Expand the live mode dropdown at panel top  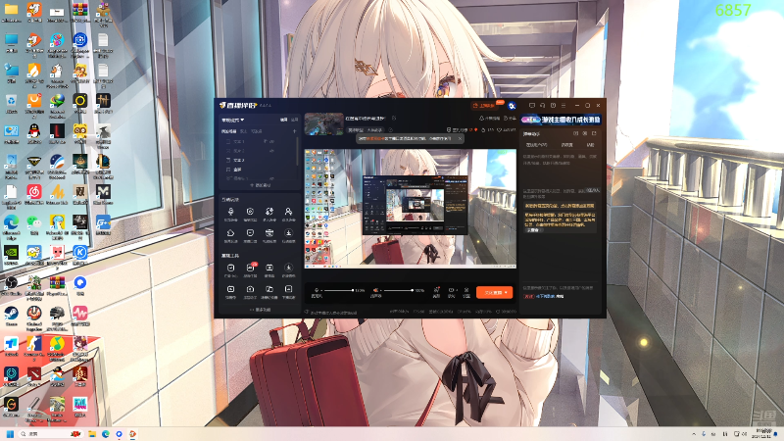click(x=233, y=120)
